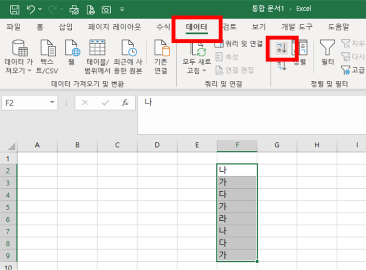This screenshot has height=270, width=366.
Task: Select column A header
Action: tap(37, 145)
